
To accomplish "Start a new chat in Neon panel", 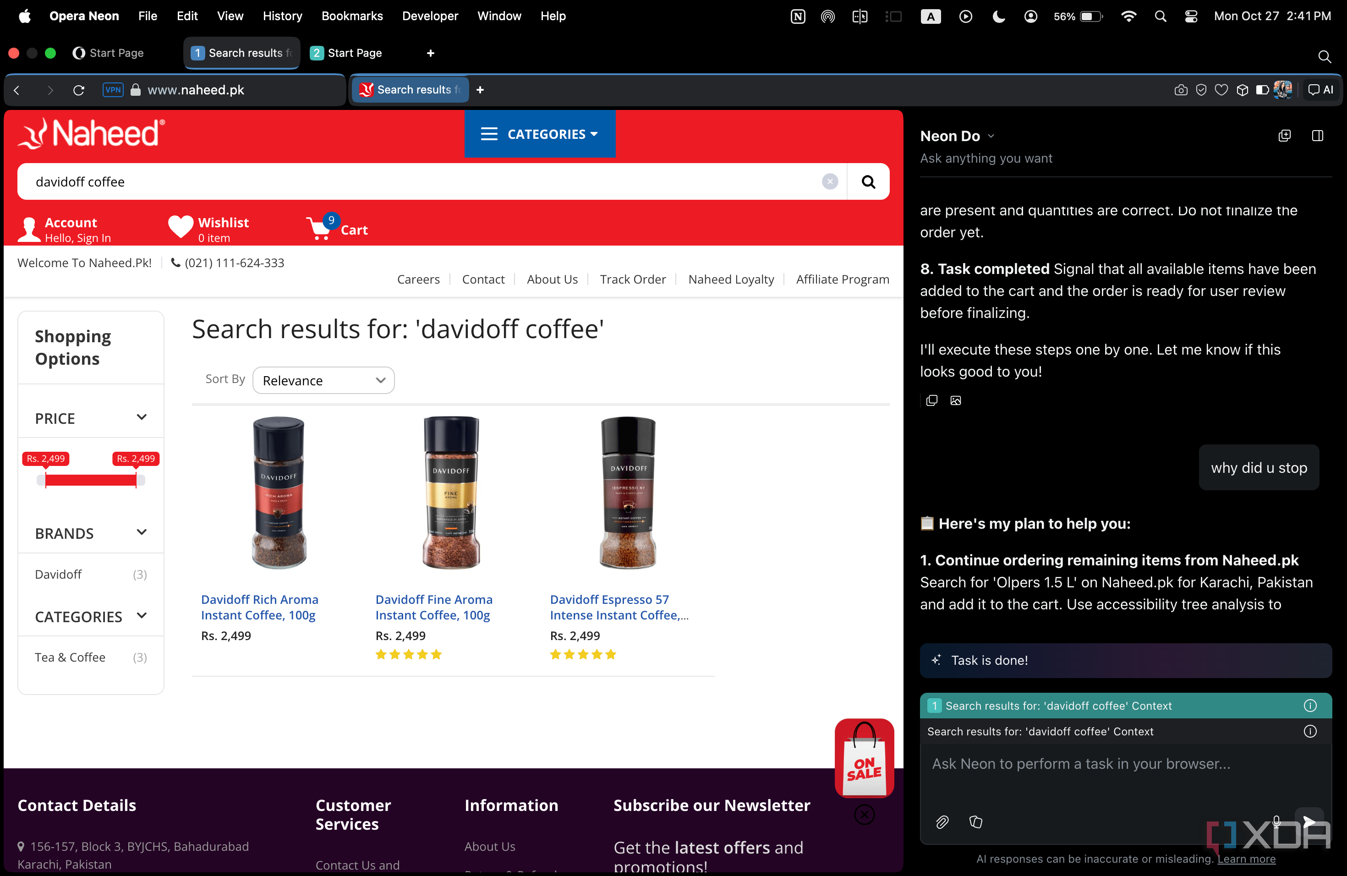I will click(x=1285, y=136).
